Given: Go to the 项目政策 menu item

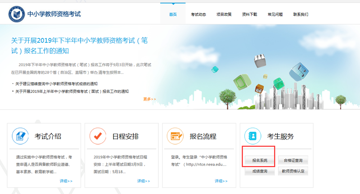Looking at the screenshot, I should (224, 14).
